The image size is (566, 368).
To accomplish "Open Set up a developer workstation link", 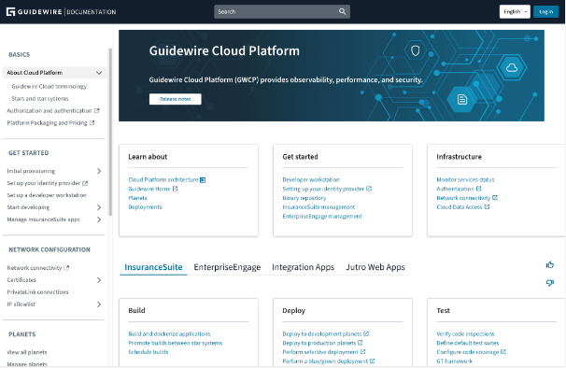I will (x=47, y=195).
